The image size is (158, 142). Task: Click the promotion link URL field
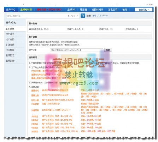[x=76, y=50]
